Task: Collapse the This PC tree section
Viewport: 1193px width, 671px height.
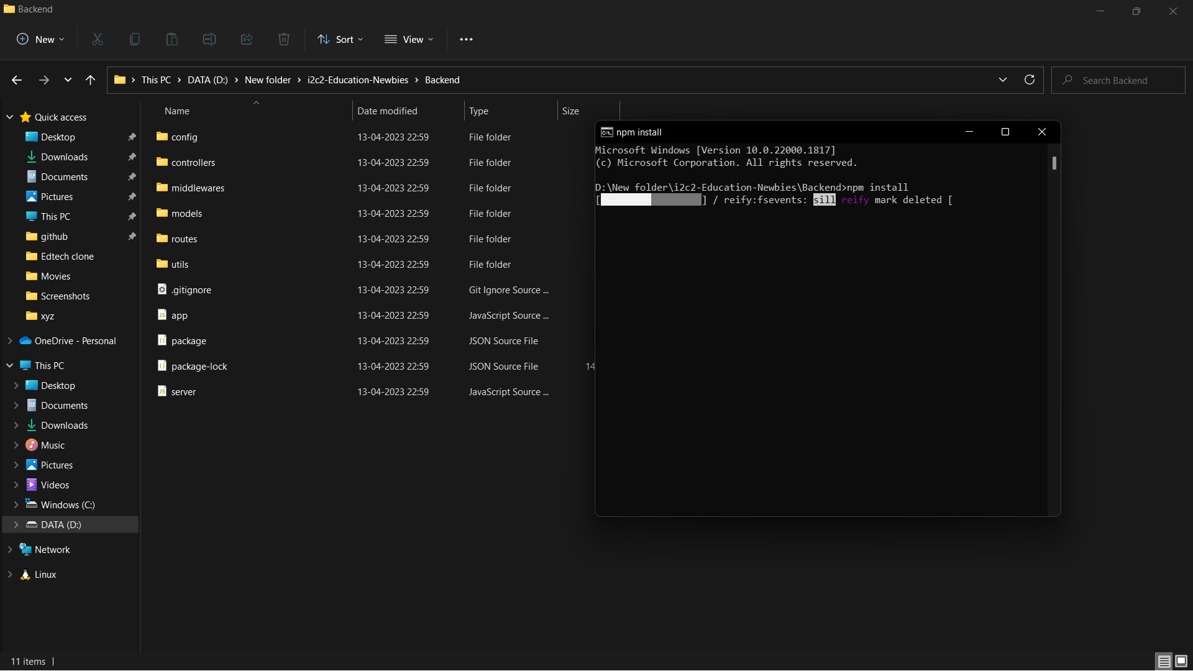Action: point(10,365)
